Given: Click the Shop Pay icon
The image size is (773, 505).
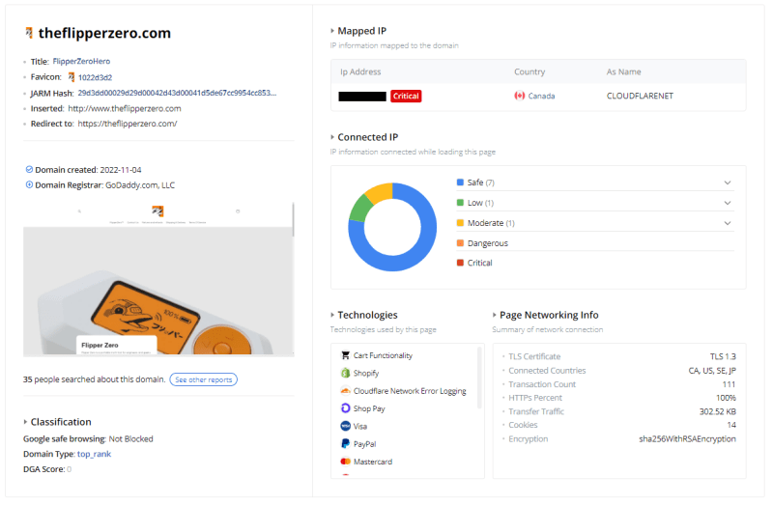Looking at the screenshot, I should pos(346,407).
